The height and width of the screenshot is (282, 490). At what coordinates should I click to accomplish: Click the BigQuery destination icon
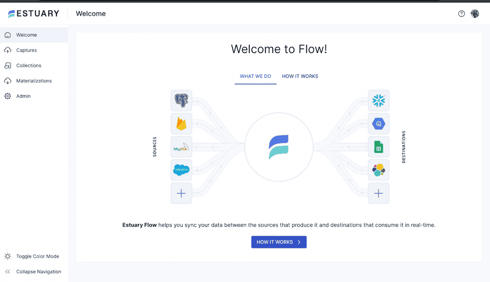coord(379,123)
